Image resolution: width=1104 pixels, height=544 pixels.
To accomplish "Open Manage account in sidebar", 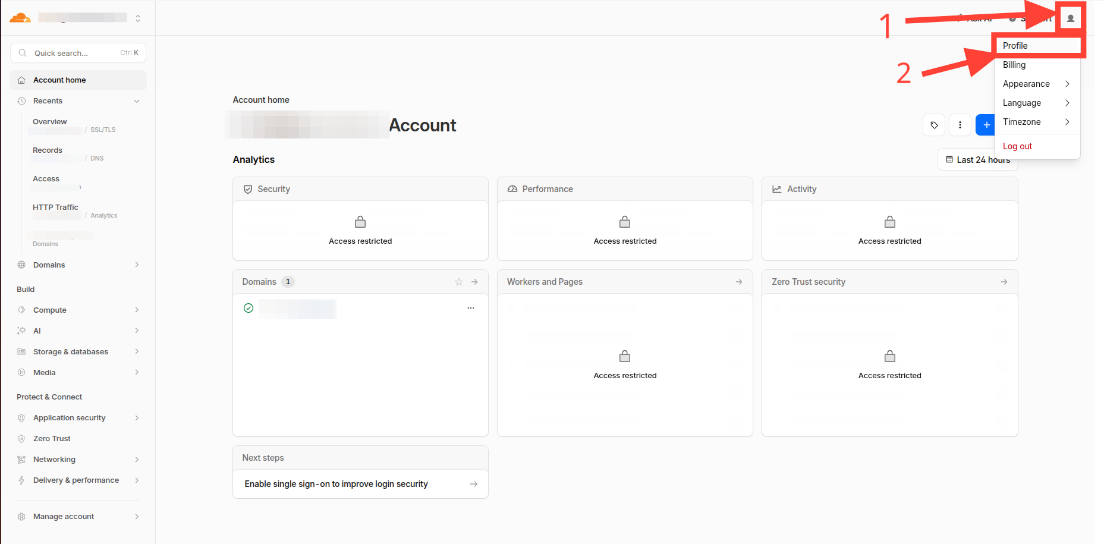I will pyautogui.click(x=78, y=517).
